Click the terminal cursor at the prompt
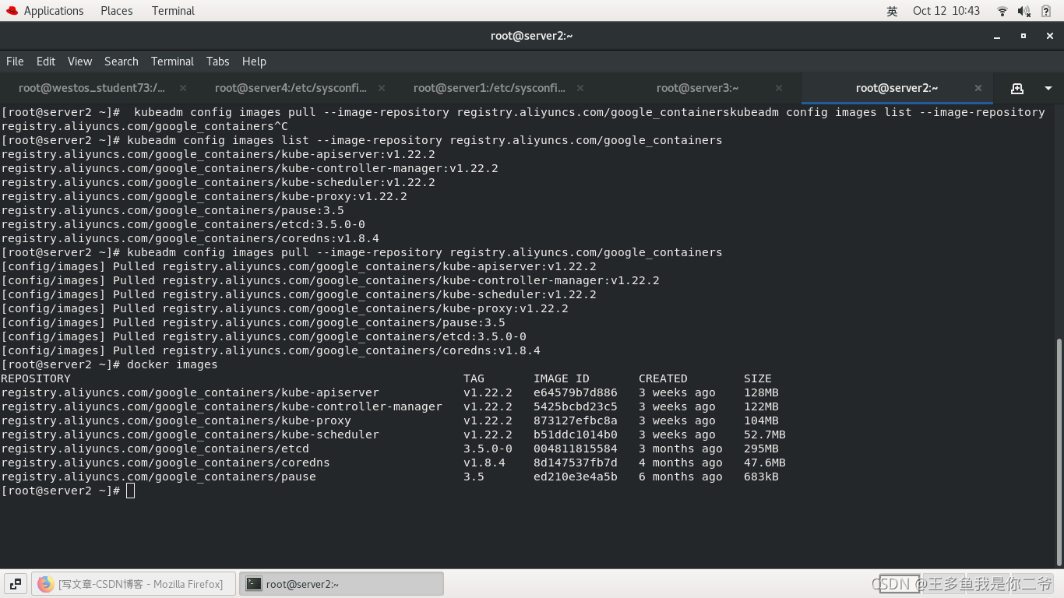This screenshot has height=598, width=1064. (x=130, y=491)
